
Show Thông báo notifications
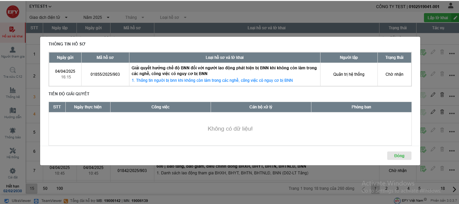click(12, 133)
